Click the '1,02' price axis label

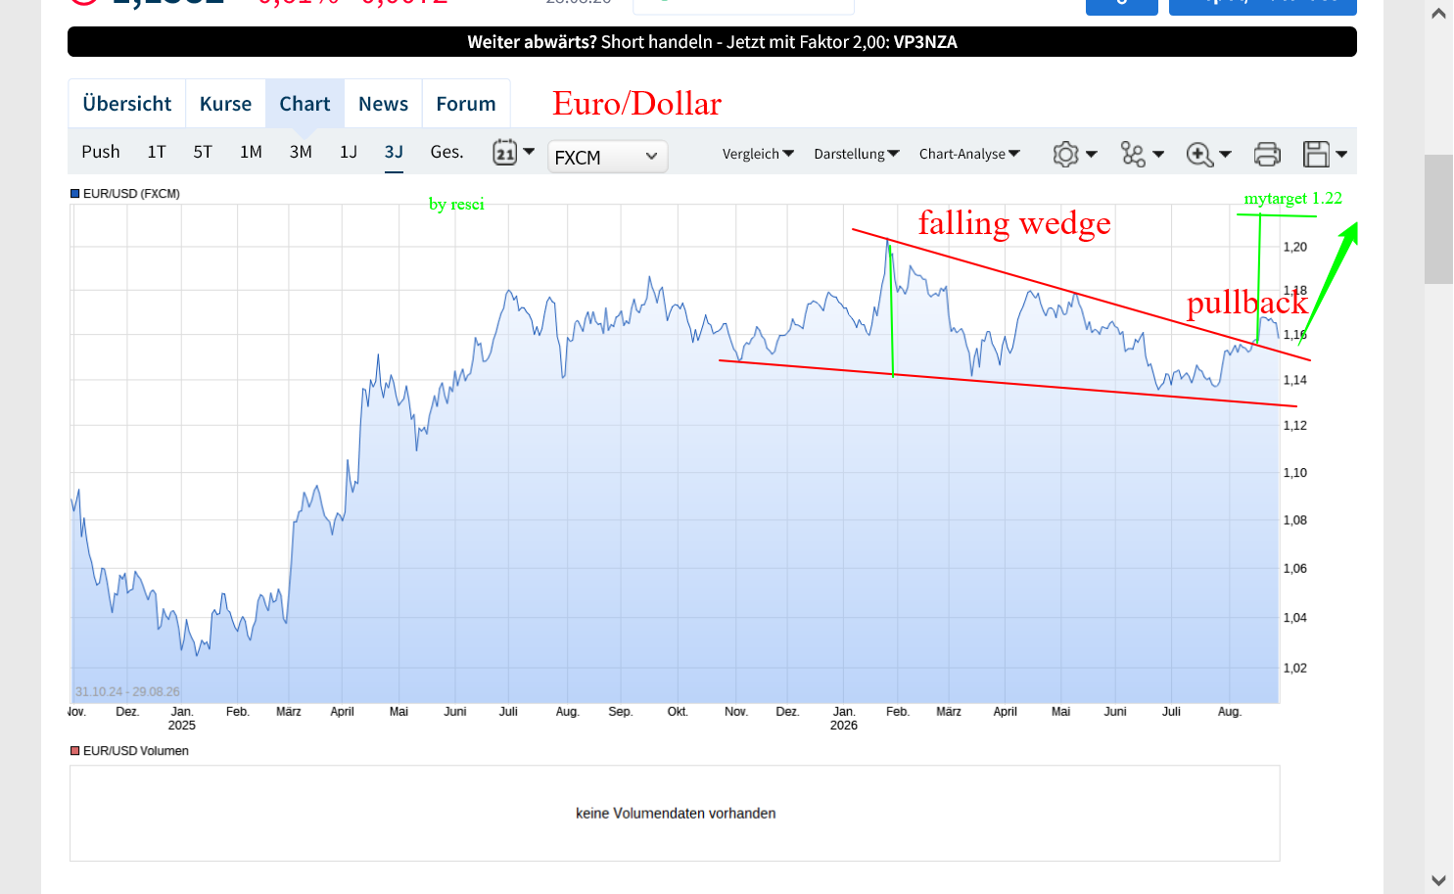(x=1294, y=668)
